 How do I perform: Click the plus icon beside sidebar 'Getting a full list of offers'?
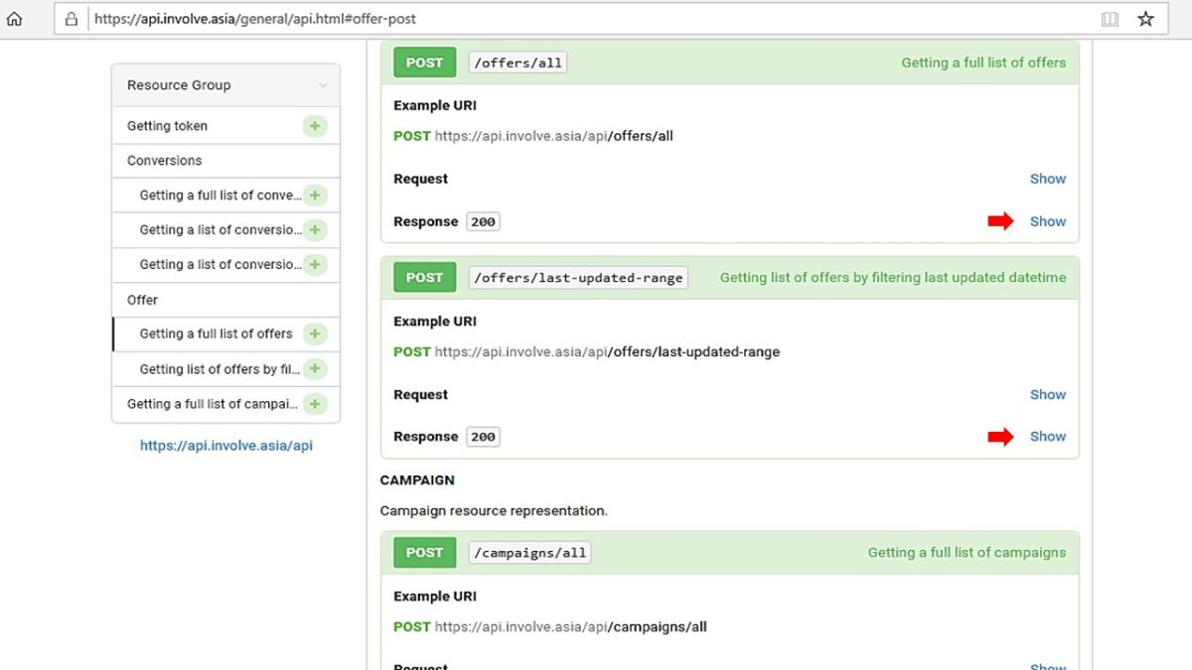[x=315, y=335]
